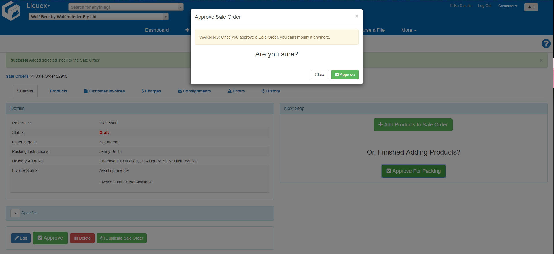Click Add Products to Sale Order button
Screen dimensions: 554x254
tap(413, 125)
